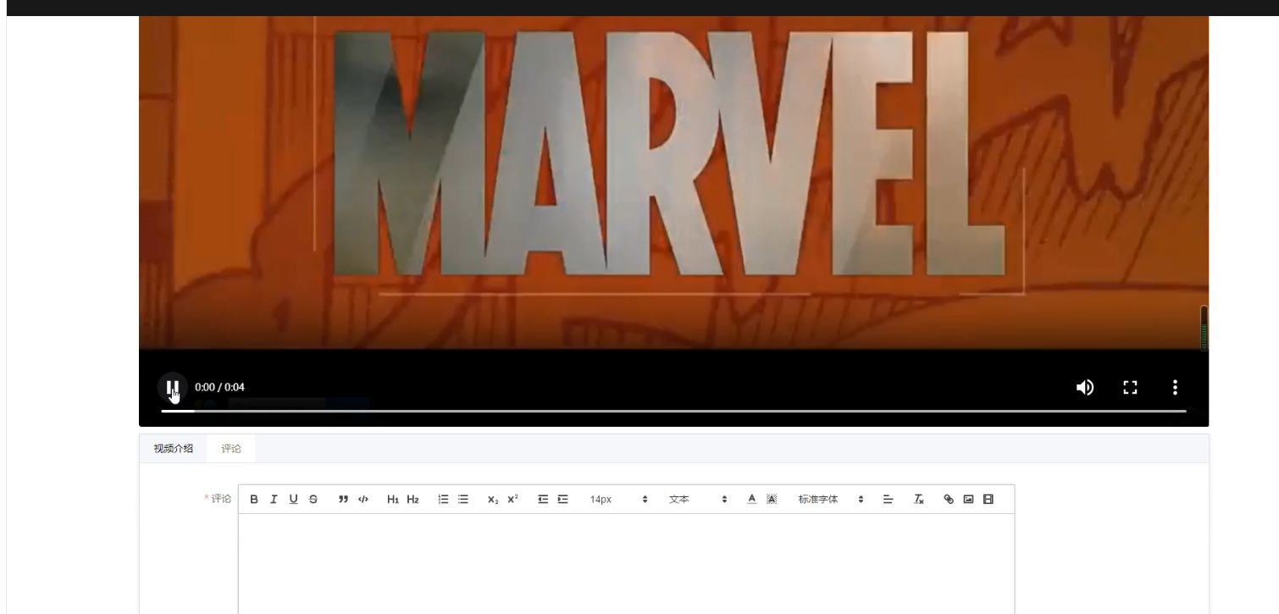
Task: Clear text formatting with Tx icon
Action: [x=918, y=500]
